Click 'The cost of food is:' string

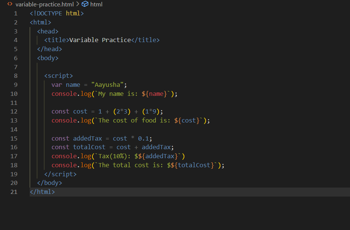pos(134,121)
